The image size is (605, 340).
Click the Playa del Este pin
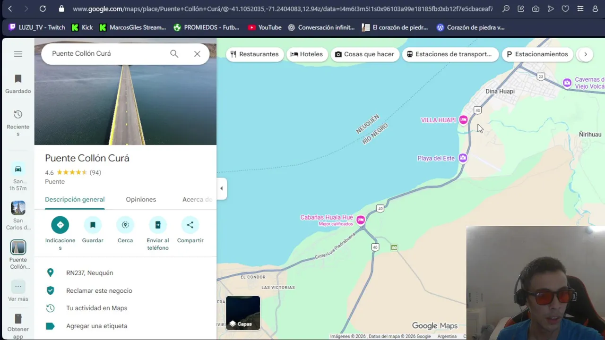[463, 158]
